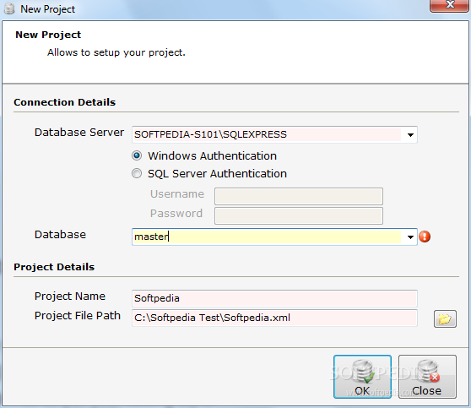471x408 pixels.
Task: Click the Username label
Action: [x=177, y=194]
